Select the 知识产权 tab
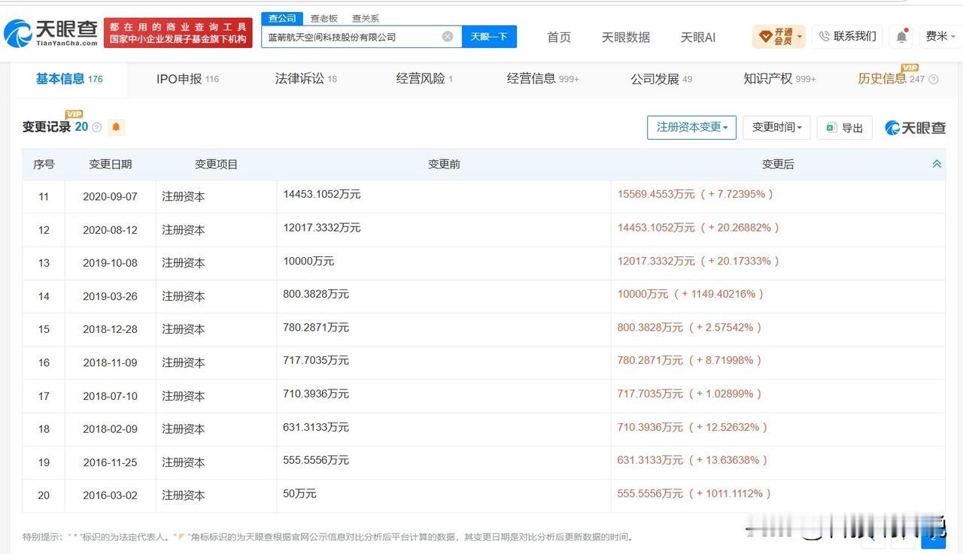The image size is (963, 554). point(779,79)
